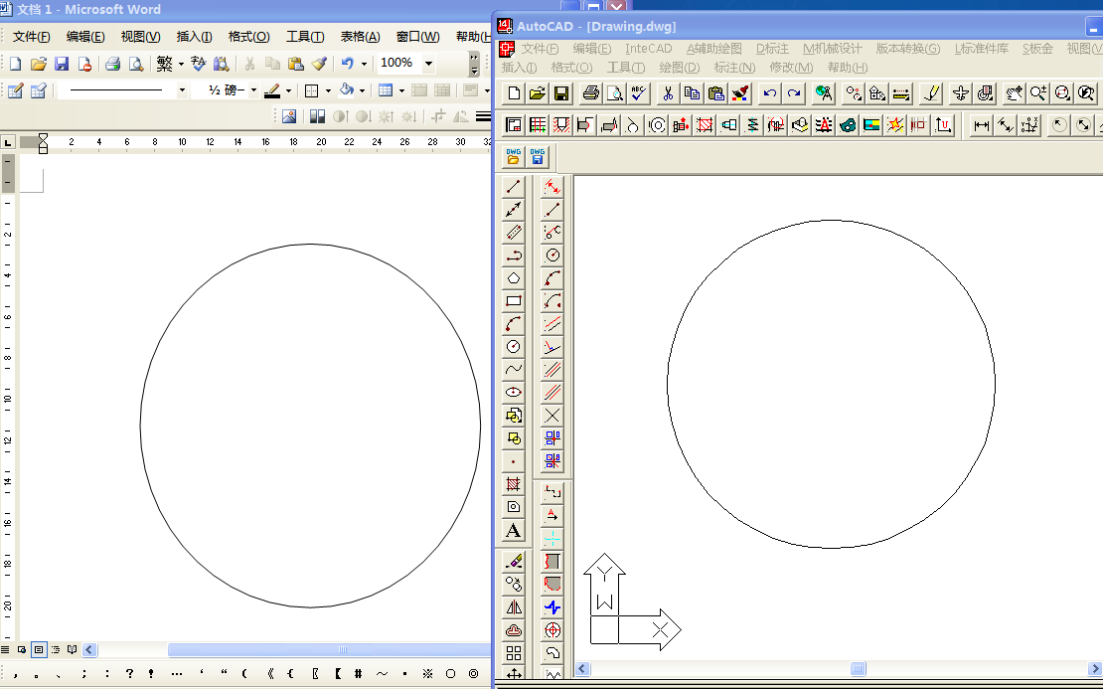Select AutoCAD's multiline Text A tool
1103x689 pixels.
[514, 530]
